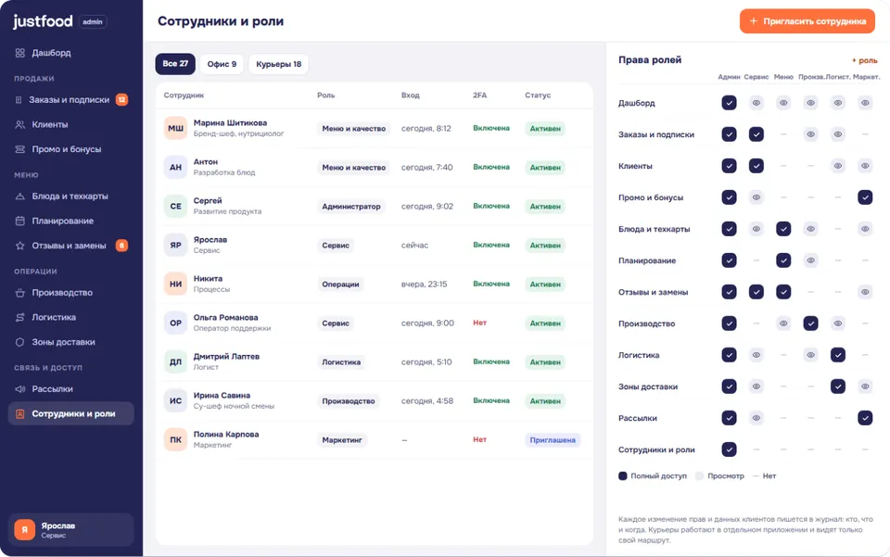Click the Рассылки megaphone icon
Screen dimensions: 890x557
click(19, 389)
